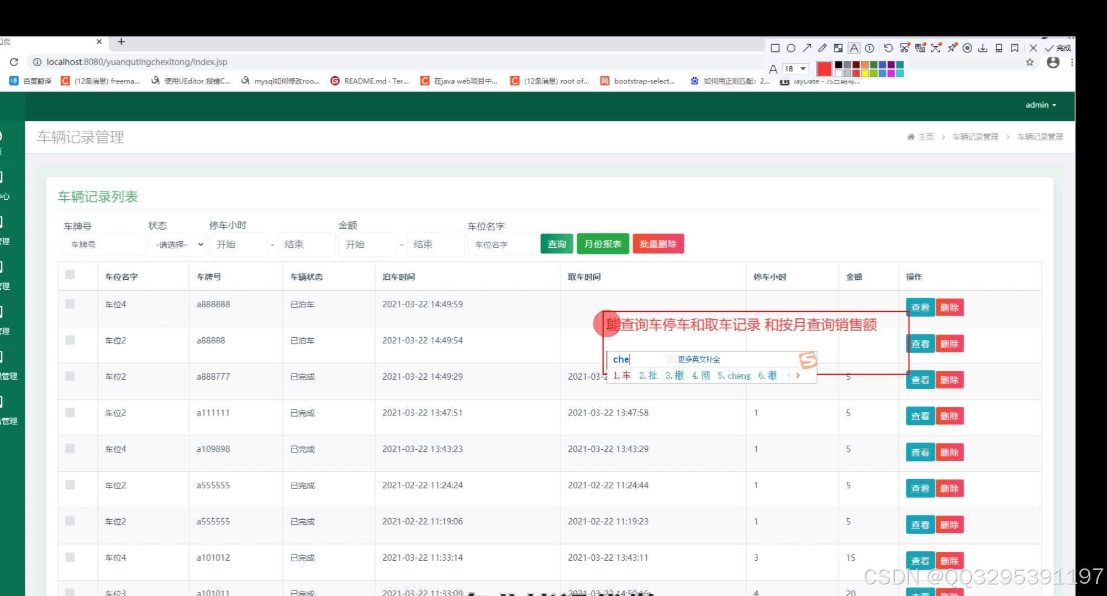
Task: Select the numbered step marker tool
Action: pos(869,48)
